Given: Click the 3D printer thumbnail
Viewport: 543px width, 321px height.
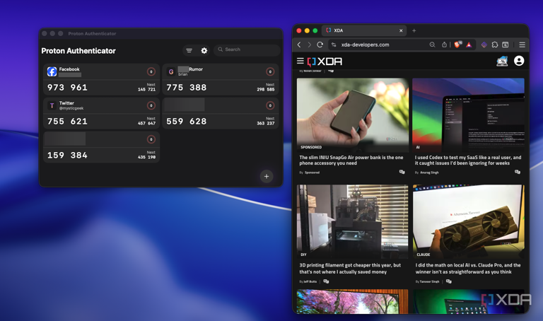Looking at the screenshot, I should coord(353,221).
